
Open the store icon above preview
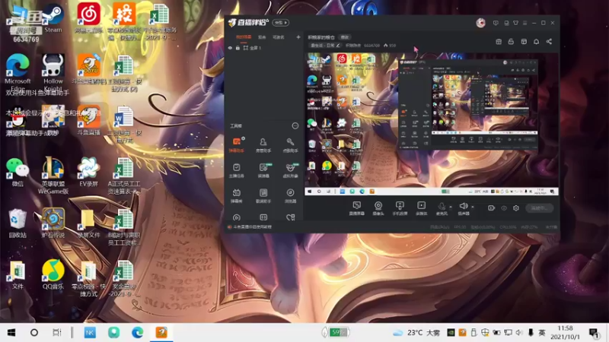(x=499, y=42)
